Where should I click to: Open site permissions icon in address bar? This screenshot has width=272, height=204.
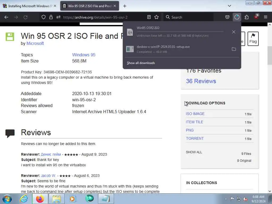58,17
